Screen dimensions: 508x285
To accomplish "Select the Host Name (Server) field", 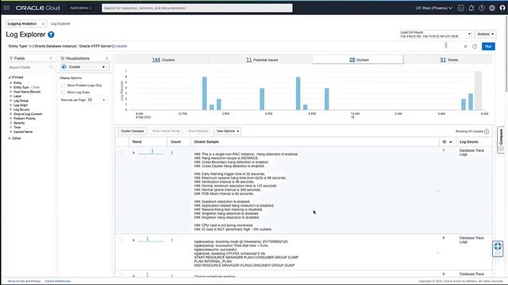I will pos(27,92).
